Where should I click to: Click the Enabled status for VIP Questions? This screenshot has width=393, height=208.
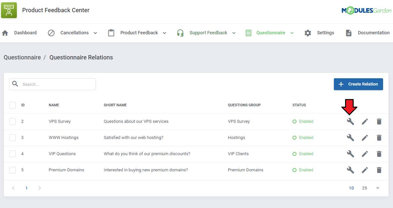(303, 154)
